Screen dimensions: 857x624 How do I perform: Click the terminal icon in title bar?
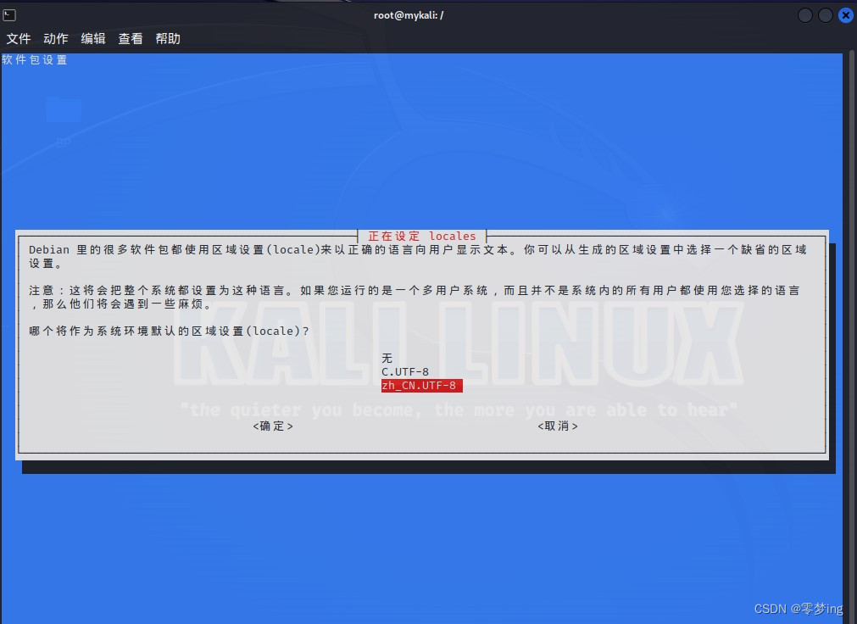point(9,15)
